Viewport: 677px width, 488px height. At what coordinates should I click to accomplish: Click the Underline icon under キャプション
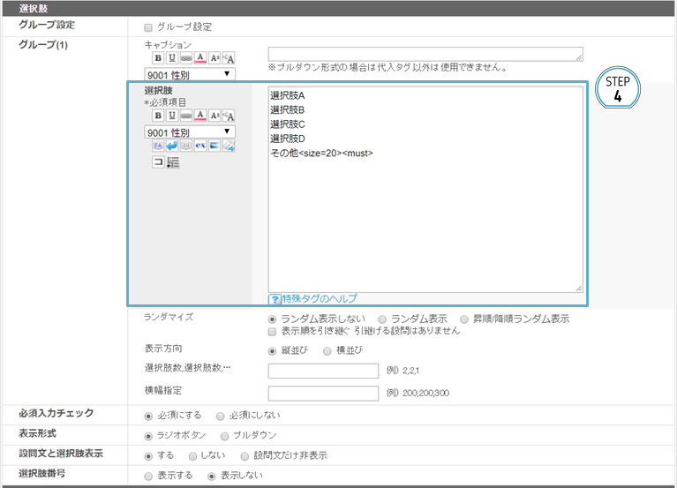point(172,57)
